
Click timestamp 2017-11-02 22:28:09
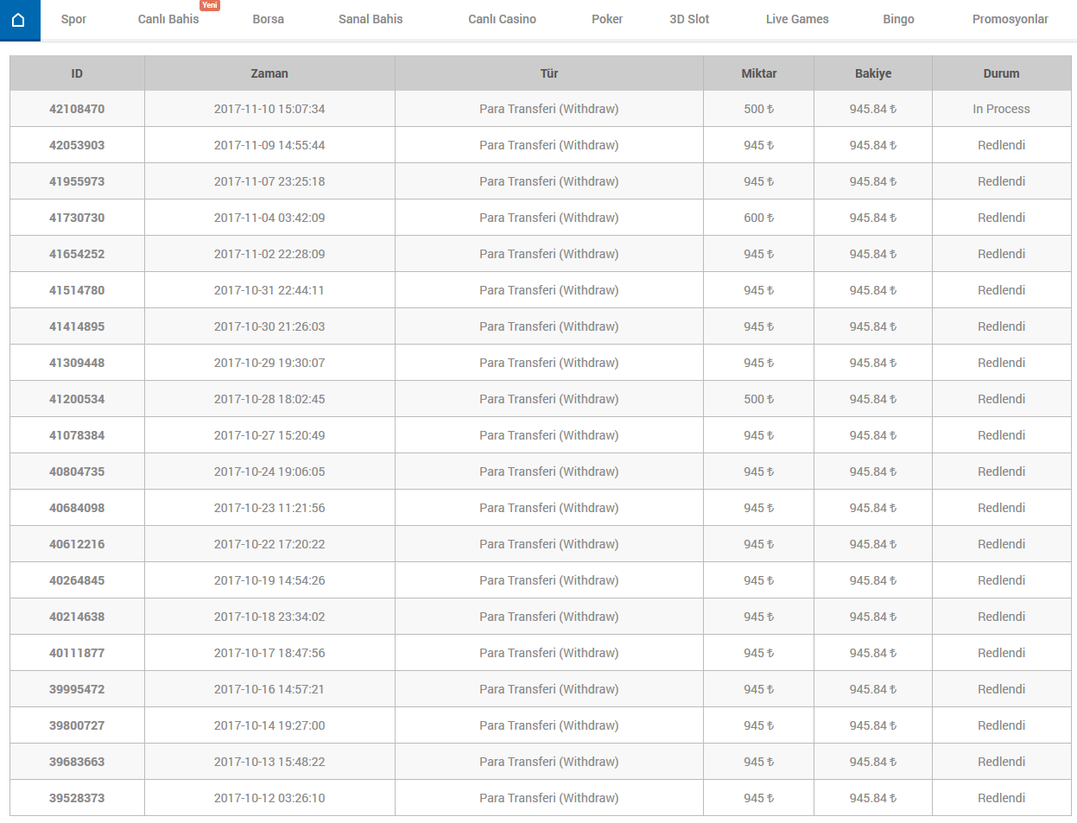pyautogui.click(x=269, y=254)
